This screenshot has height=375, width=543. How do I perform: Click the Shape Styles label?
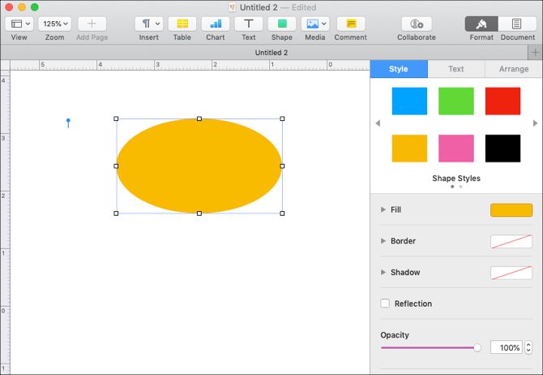[x=456, y=179]
